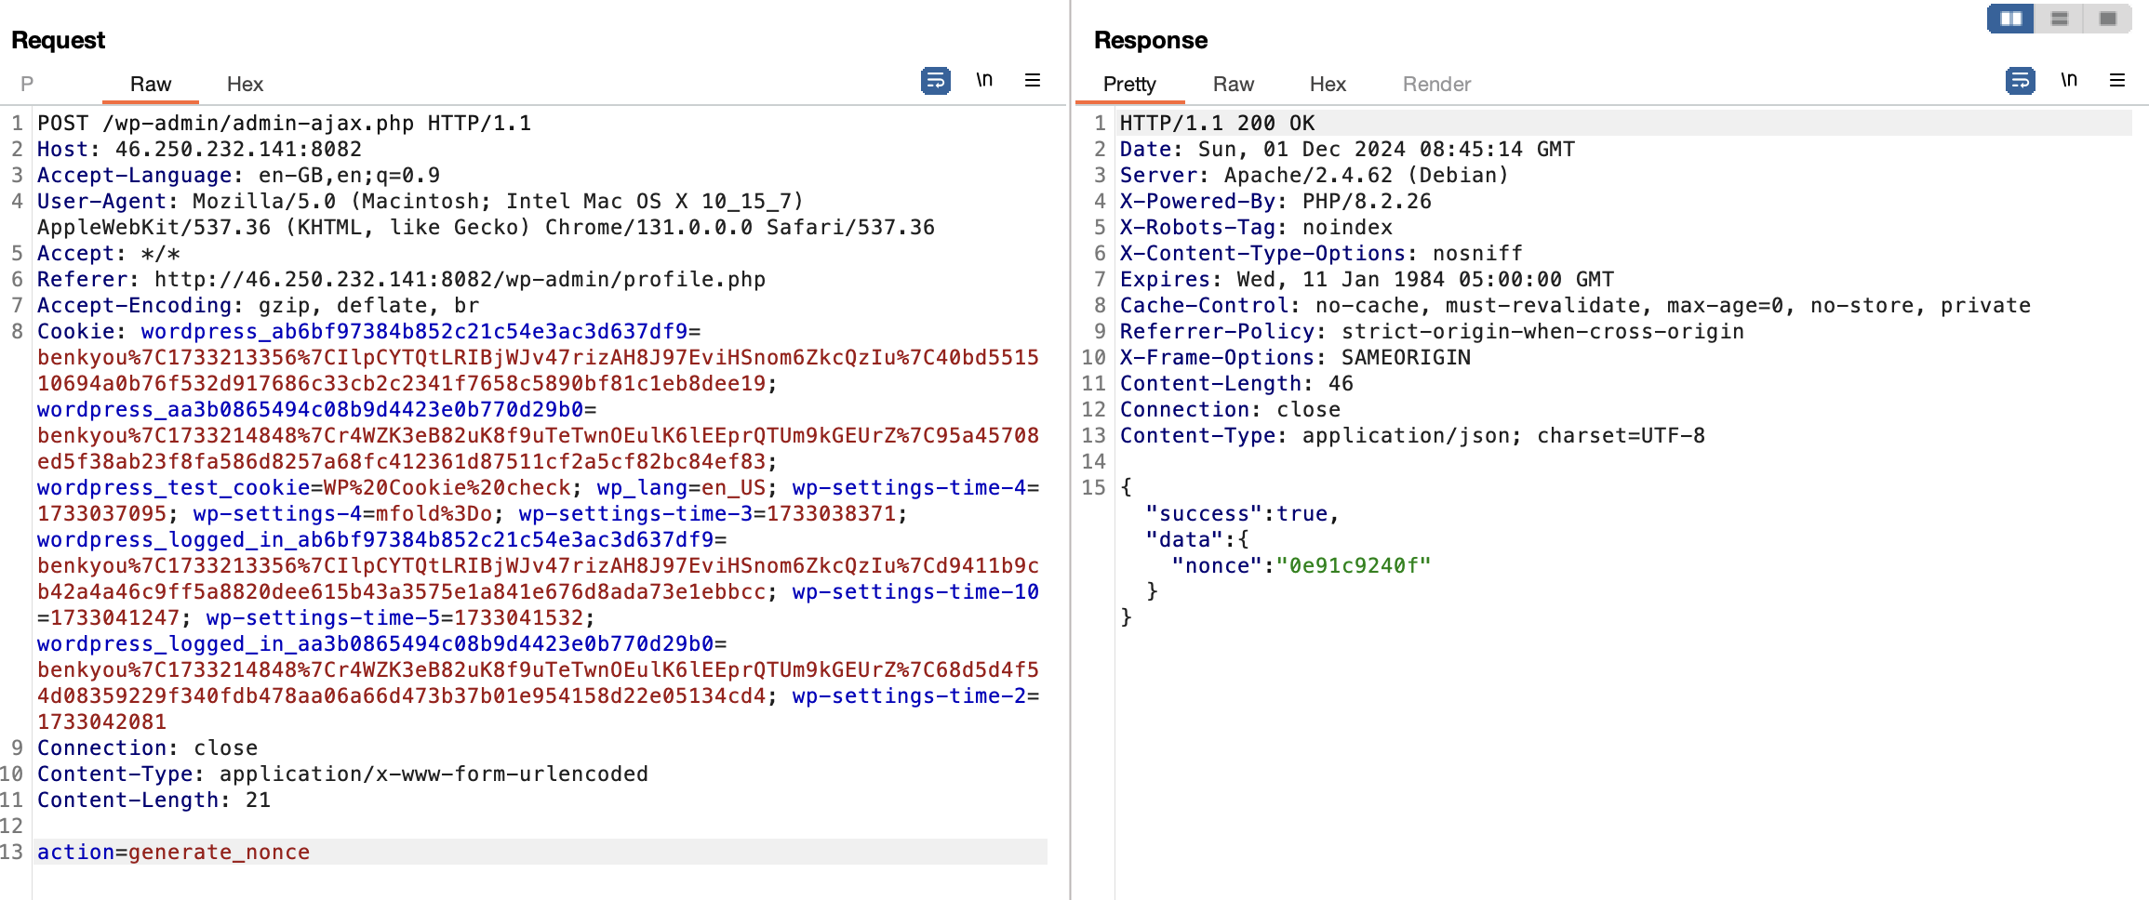
Task: Click X-Content-Type-Options: nosniff header
Action: 1321,253
